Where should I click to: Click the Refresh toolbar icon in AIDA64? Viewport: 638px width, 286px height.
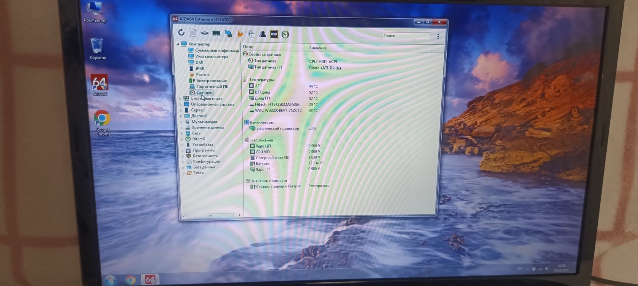click(181, 33)
